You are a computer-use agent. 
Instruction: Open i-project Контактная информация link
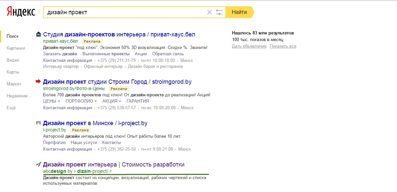coord(68,149)
